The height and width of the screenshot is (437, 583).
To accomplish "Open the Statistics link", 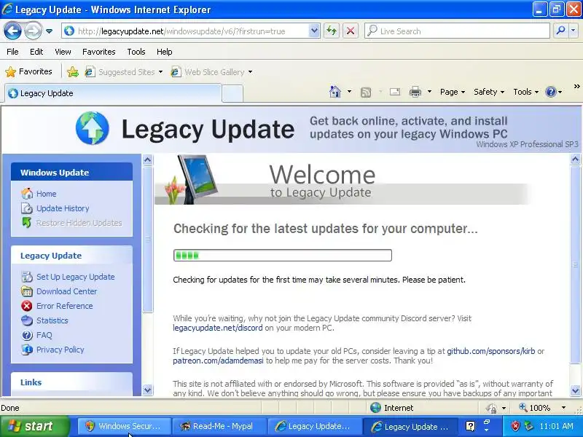I will (52, 320).
